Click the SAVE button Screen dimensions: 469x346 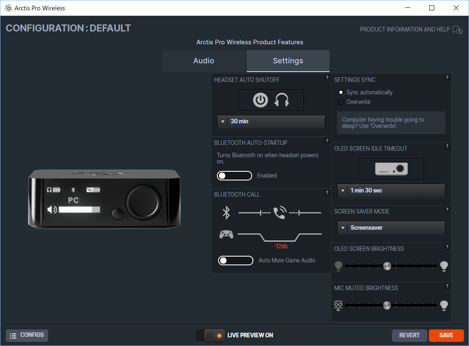(x=446, y=336)
